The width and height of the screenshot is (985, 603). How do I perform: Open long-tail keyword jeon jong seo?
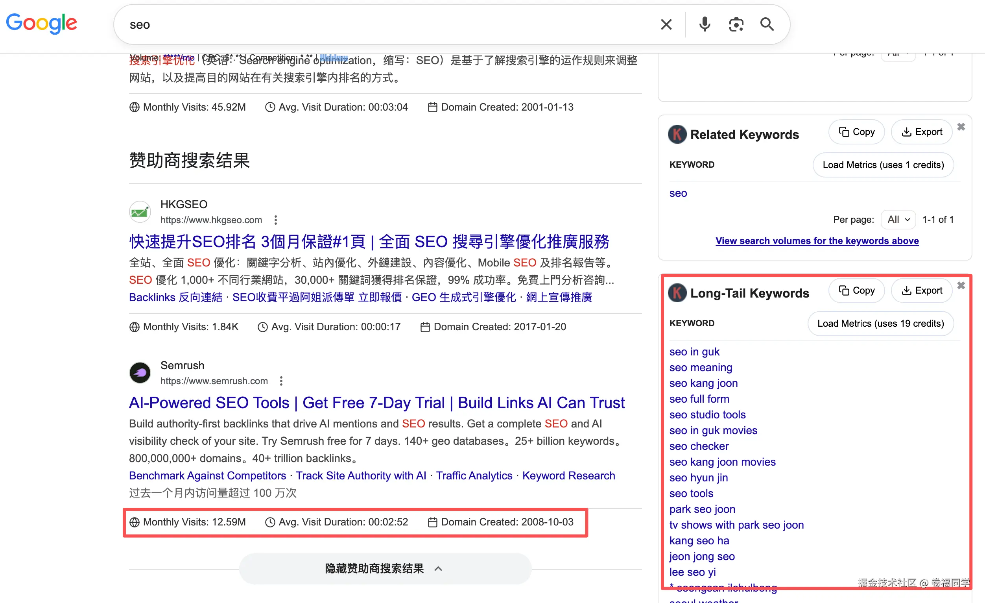pyautogui.click(x=702, y=556)
